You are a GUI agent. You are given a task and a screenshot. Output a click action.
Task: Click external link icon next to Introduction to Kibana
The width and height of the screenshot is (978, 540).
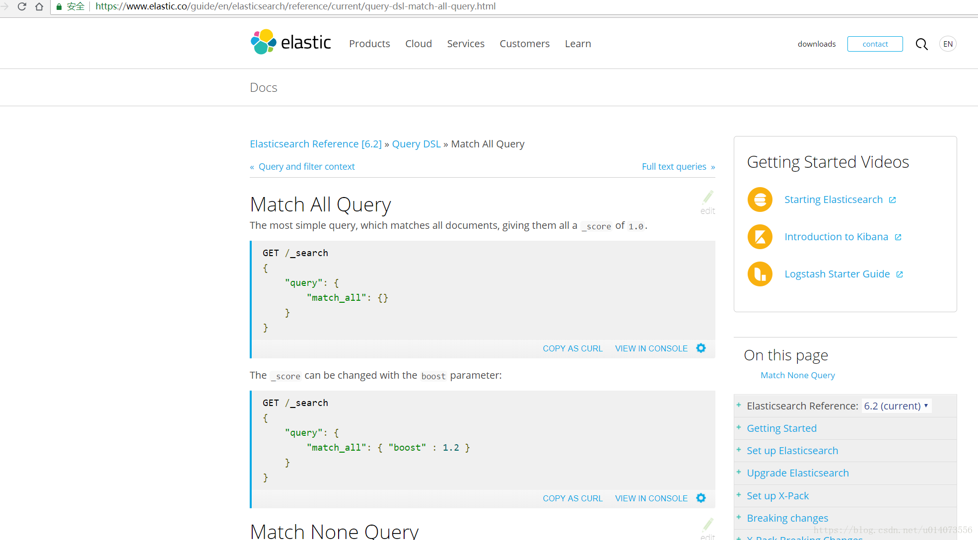[x=898, y=237]
